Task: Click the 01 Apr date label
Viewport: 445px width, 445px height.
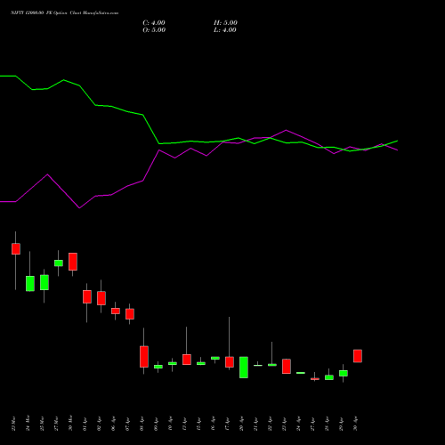Action: click(85, 424)
